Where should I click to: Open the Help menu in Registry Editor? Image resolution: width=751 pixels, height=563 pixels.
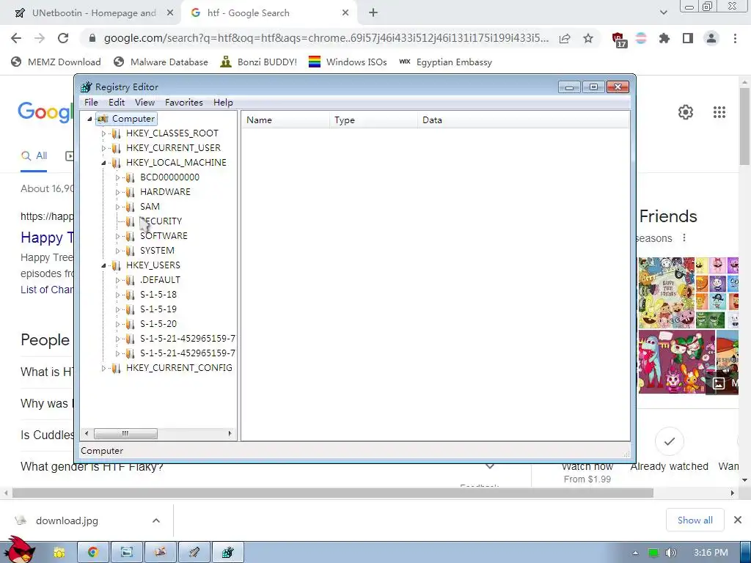[x=223, y=103]
